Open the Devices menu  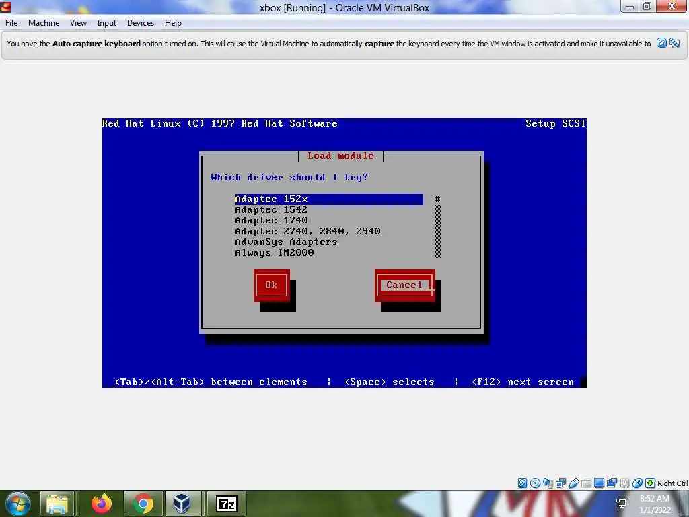141,23
